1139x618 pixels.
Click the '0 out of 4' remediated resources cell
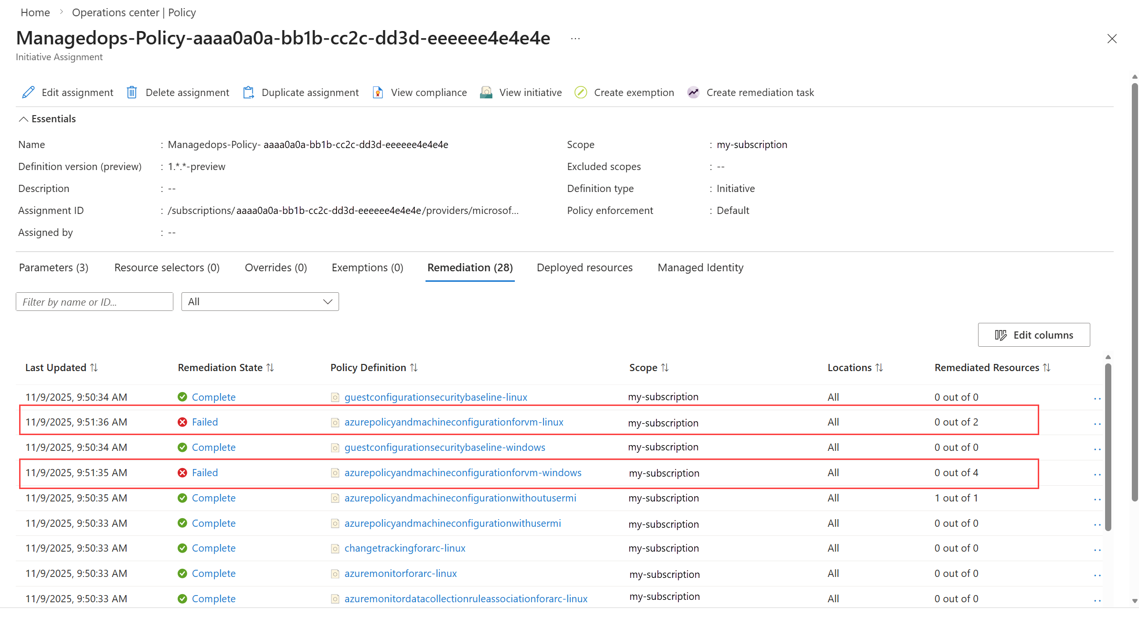point(956,473)
